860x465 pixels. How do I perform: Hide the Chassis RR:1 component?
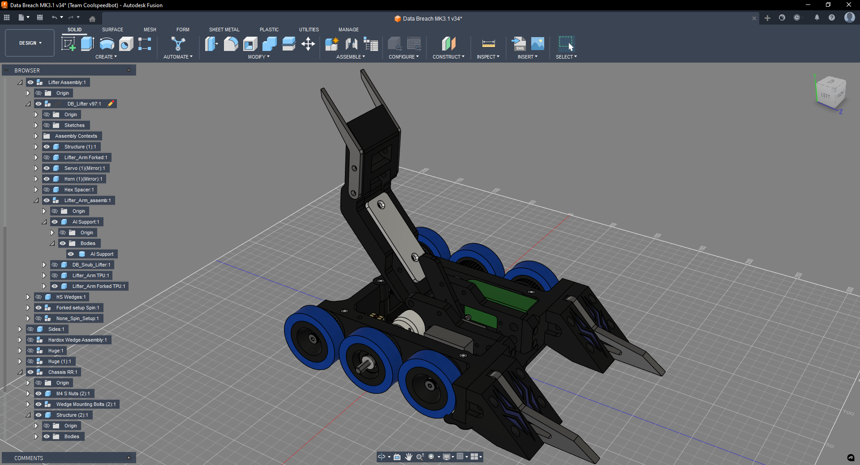tap(30, 372)
